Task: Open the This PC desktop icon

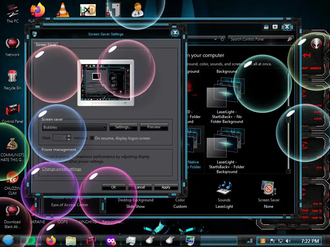Action: (13, 13)
